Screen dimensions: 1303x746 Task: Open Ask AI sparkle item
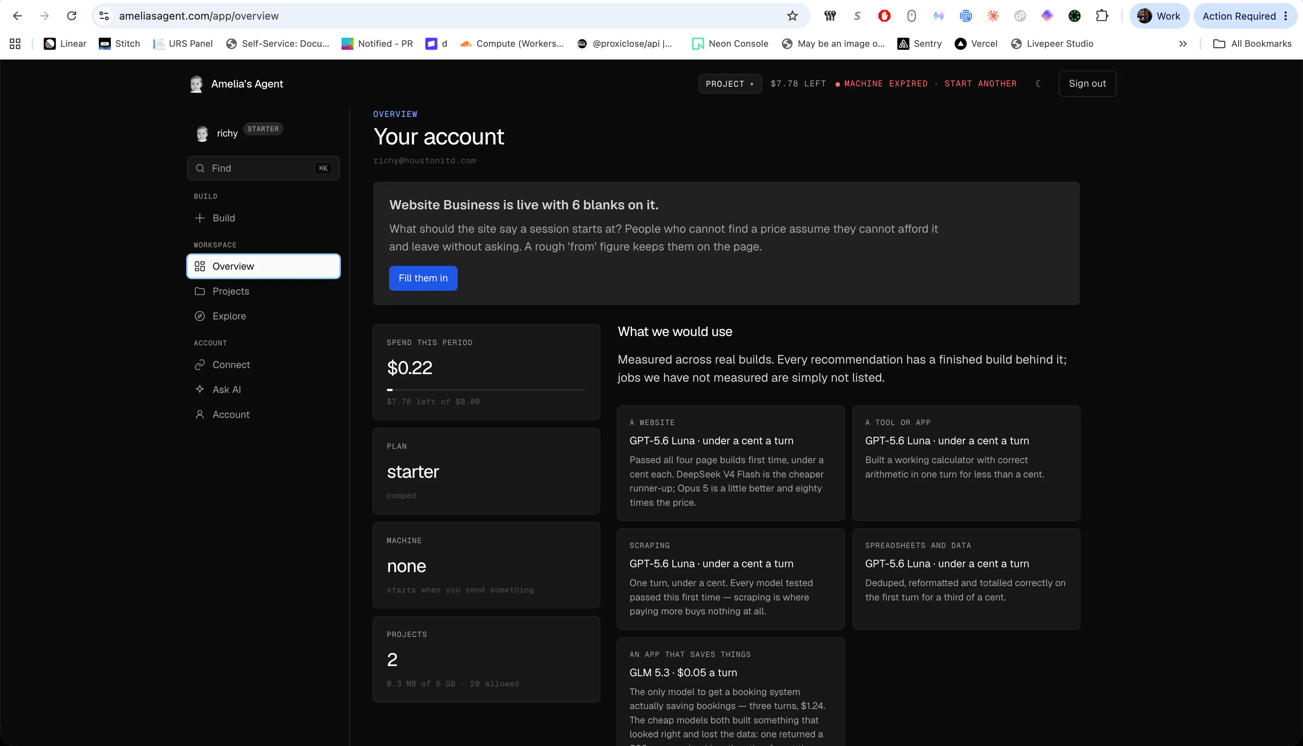click(263, 389)
